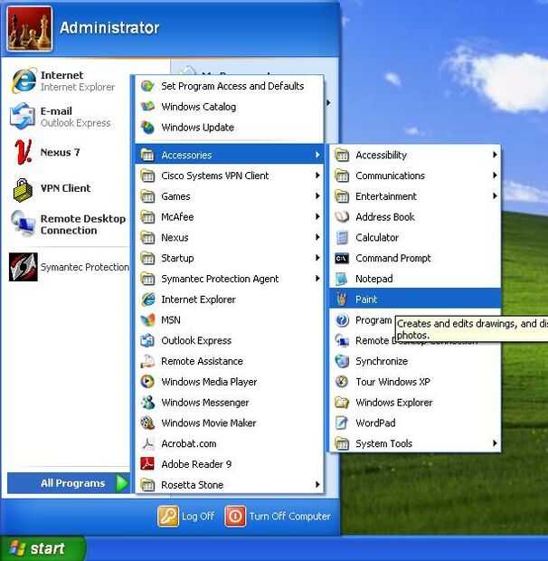The width and height of the screenshot is (548, 561).
Task: Launch Nexus 7 from the Start menu
Action: (68, 152)
